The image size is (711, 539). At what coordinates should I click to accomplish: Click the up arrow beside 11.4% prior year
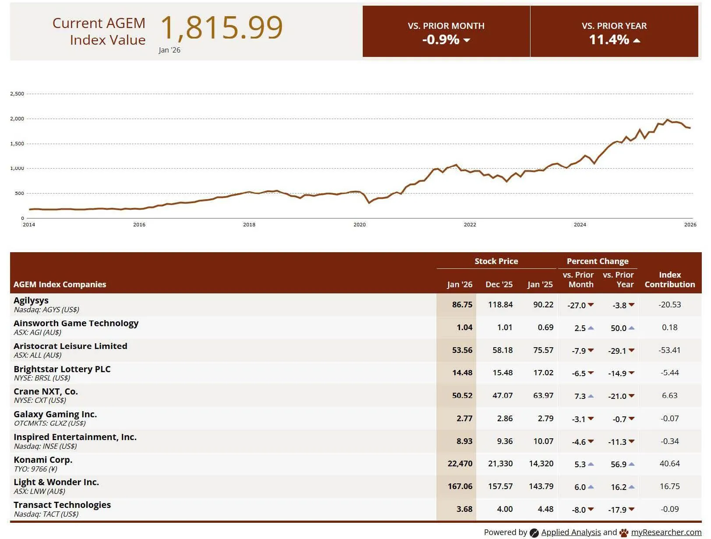tap(637, 41)
